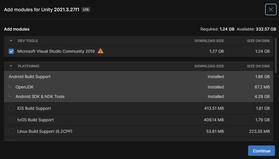Click the tree branch icon beside Android SDK & NDK Tools
This screenshot has width=279, height=159.
[x=10, y=96]
